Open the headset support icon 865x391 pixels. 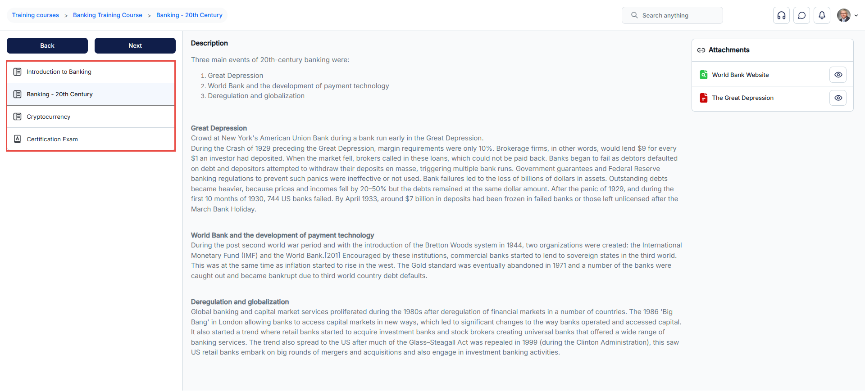point(781,15)
